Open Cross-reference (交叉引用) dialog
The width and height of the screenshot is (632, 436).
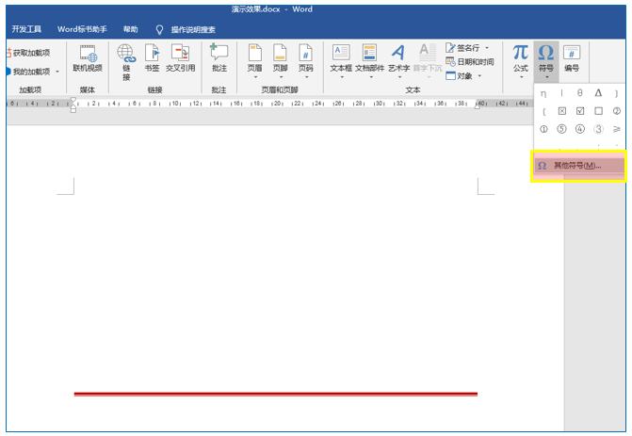pos(180,58)
